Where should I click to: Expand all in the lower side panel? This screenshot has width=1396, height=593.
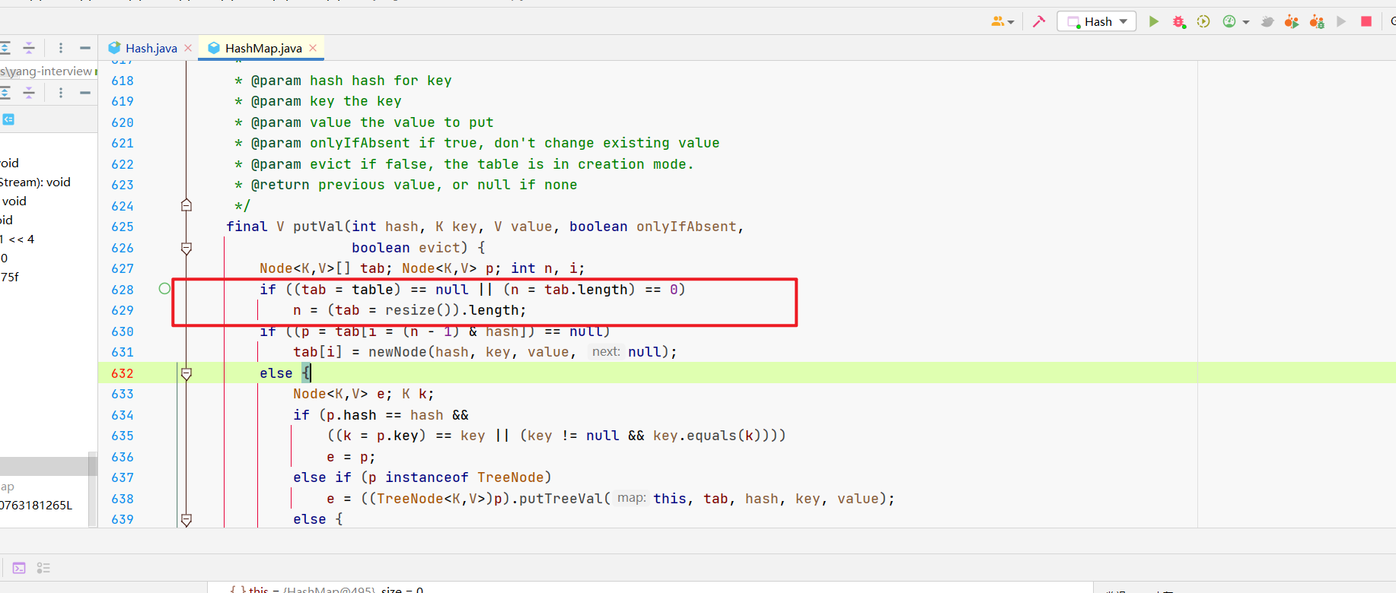tap(5, 93)
